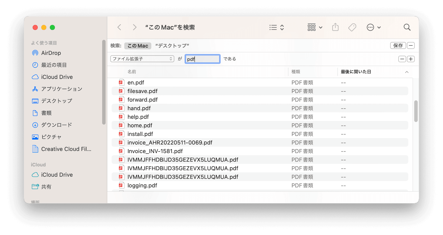Open 共有 in the sidebar
The image size is (443, 235).
pos(46,187)
